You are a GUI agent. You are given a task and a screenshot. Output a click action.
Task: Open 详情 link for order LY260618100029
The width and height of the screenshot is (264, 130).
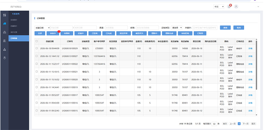(250, 49)
